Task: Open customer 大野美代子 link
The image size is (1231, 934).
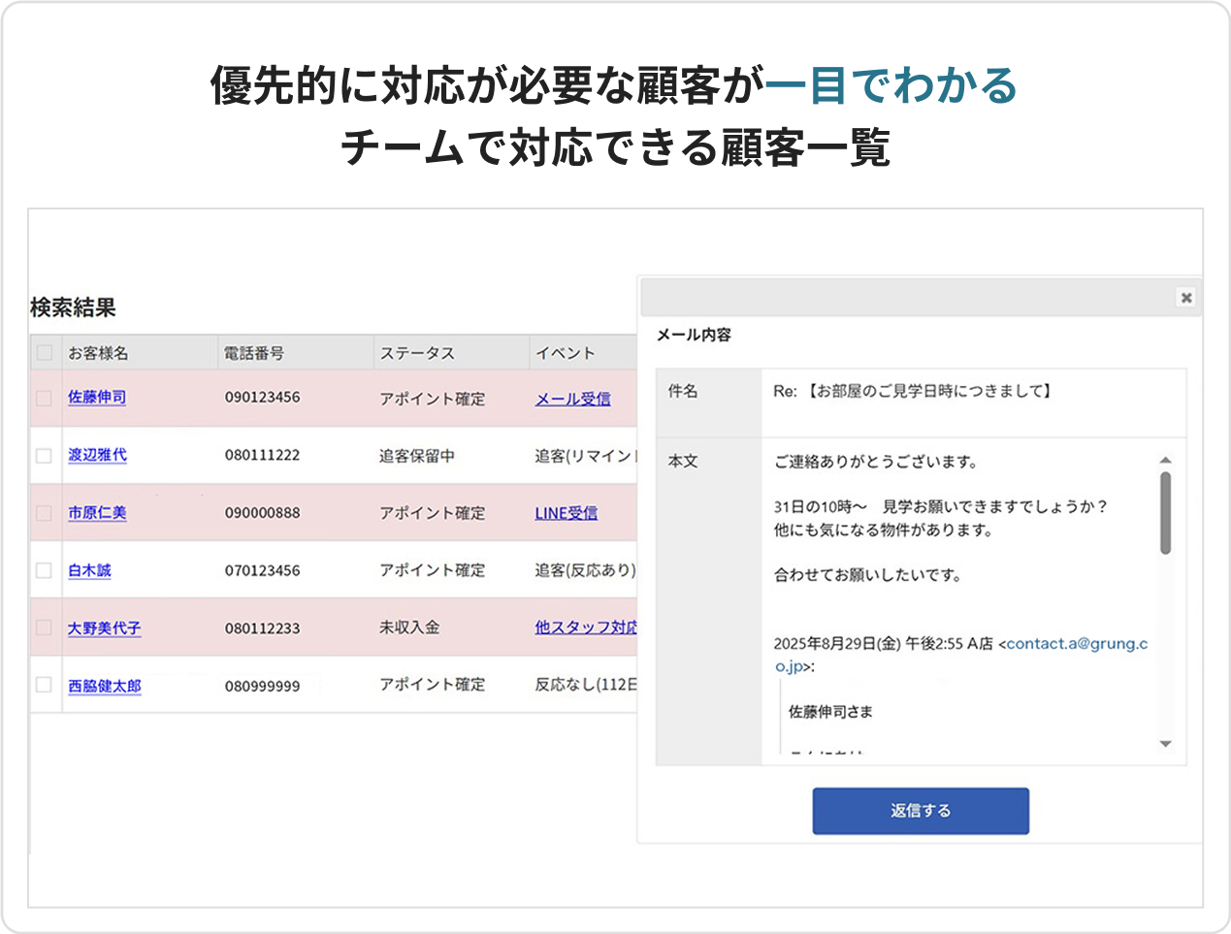Action: click(104, 628)
